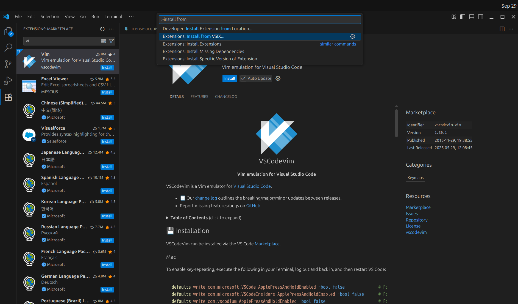Screen dimensions: 518x304
Task: Open the Repository resource link
Action: pos(417,220)
